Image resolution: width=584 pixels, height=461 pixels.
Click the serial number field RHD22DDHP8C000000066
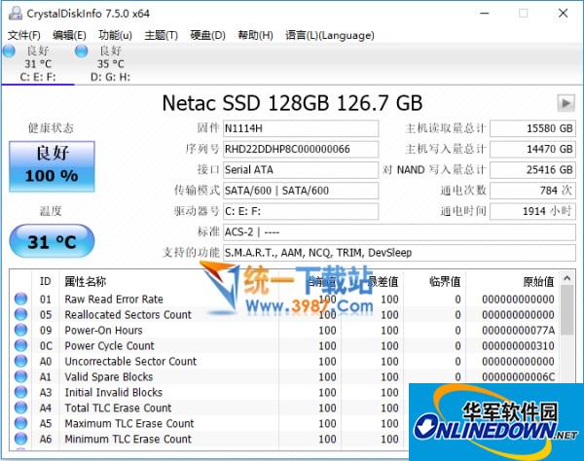(x=301, y=149)
